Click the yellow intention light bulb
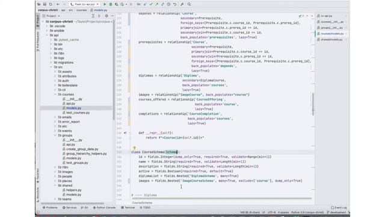 [x=134, y=148]
